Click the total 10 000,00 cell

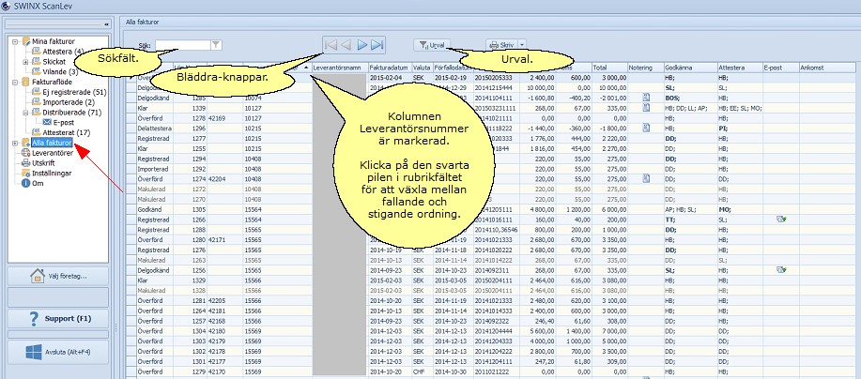point(609,88)
